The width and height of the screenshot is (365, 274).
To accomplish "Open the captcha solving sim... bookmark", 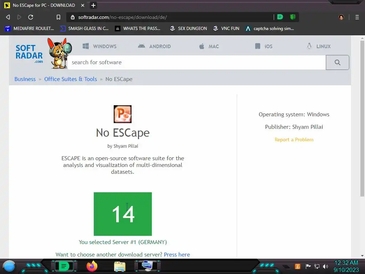I will (x=270, y=29).
